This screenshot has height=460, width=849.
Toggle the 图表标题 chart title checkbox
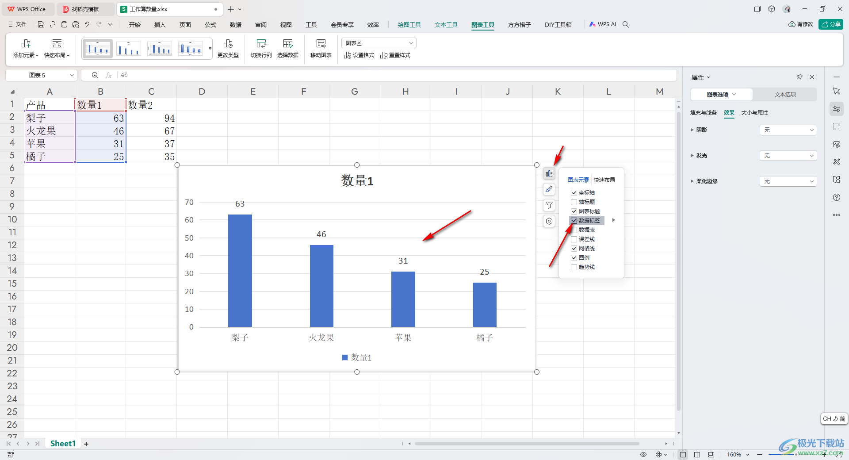tap(574, 211)
